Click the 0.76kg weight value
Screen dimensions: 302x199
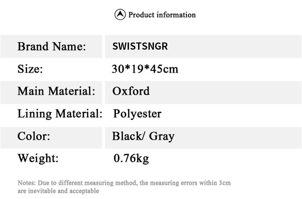(131, 158)
